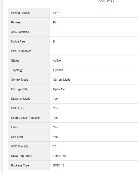Click the Short Circuit Protection label
Image resolution: width=138 pixels, height=173 pixels.
point(26,118)
